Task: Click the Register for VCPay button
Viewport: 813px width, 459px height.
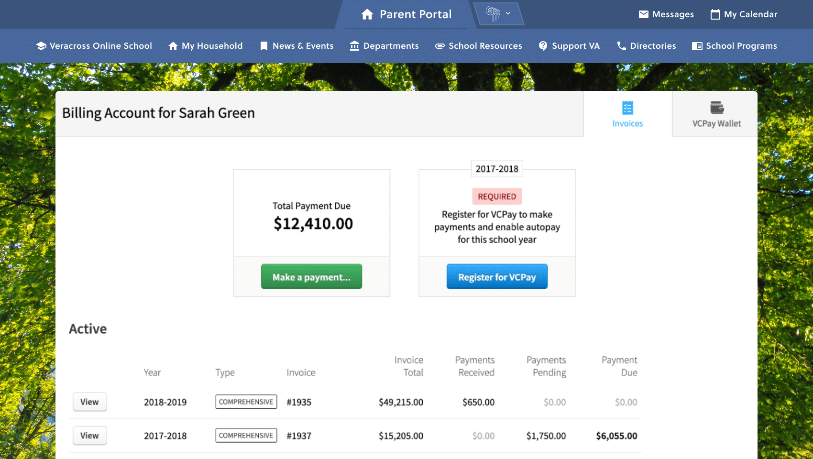Action: tap(497, 277)
